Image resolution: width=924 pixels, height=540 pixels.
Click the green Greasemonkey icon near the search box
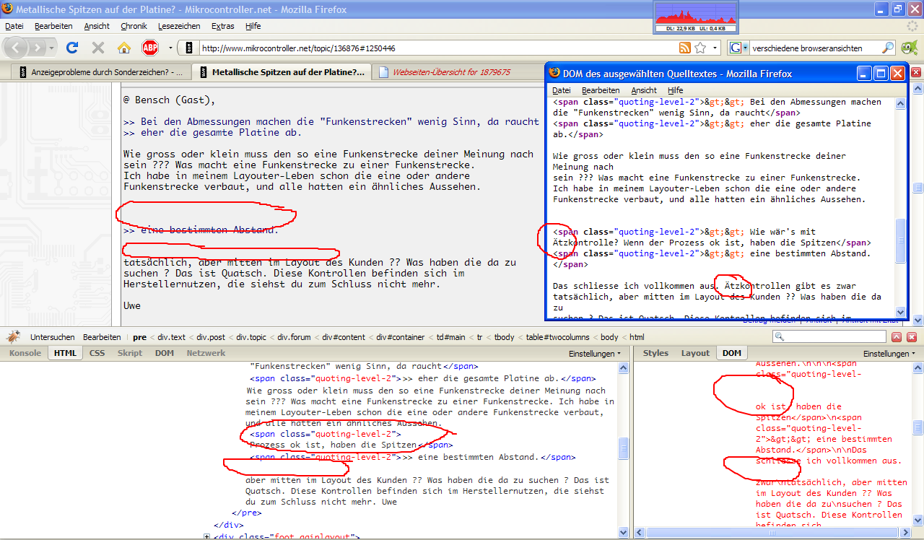[x=909, y=48]
